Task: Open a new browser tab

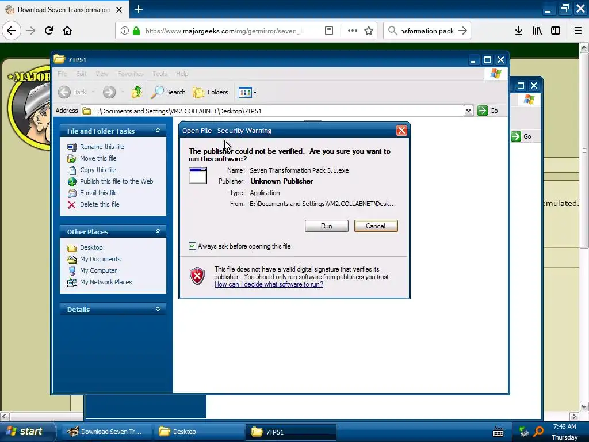Action: [x=139, y=9]
